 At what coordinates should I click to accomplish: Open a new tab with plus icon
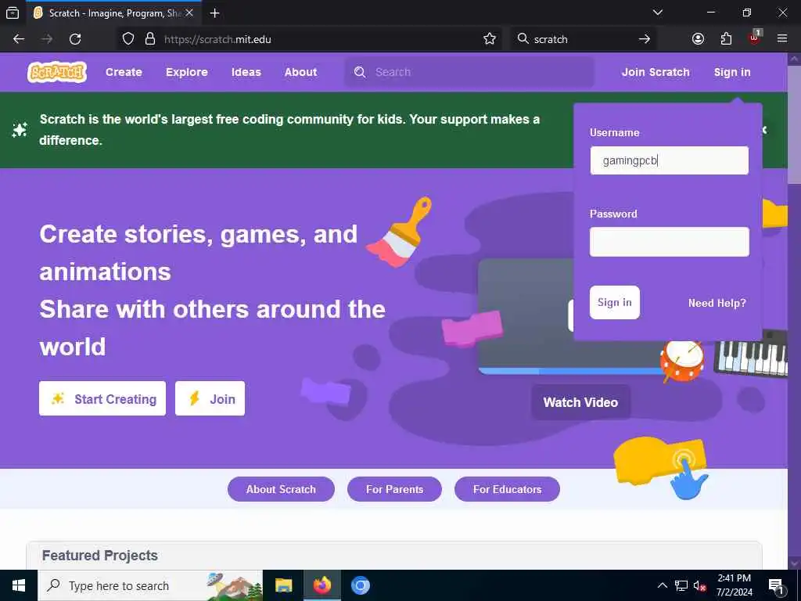coord(214,13)
